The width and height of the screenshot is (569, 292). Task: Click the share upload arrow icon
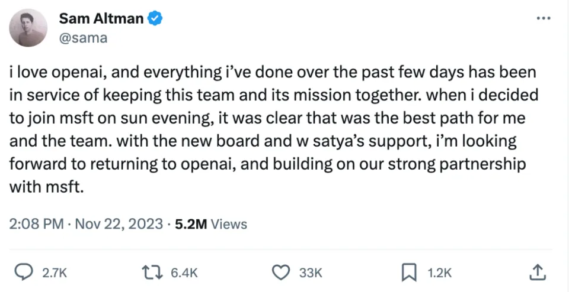tap(536, 272)
